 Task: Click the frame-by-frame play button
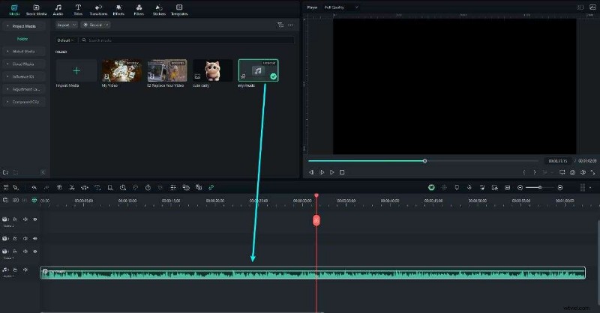pos(322,172)
